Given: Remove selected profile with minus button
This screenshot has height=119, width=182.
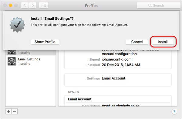Looking at the screenshot, I should (x=15, y=111).
